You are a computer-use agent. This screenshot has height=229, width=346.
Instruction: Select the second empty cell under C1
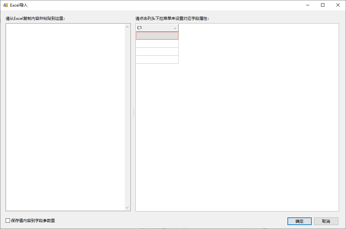[x=157, y=43]
